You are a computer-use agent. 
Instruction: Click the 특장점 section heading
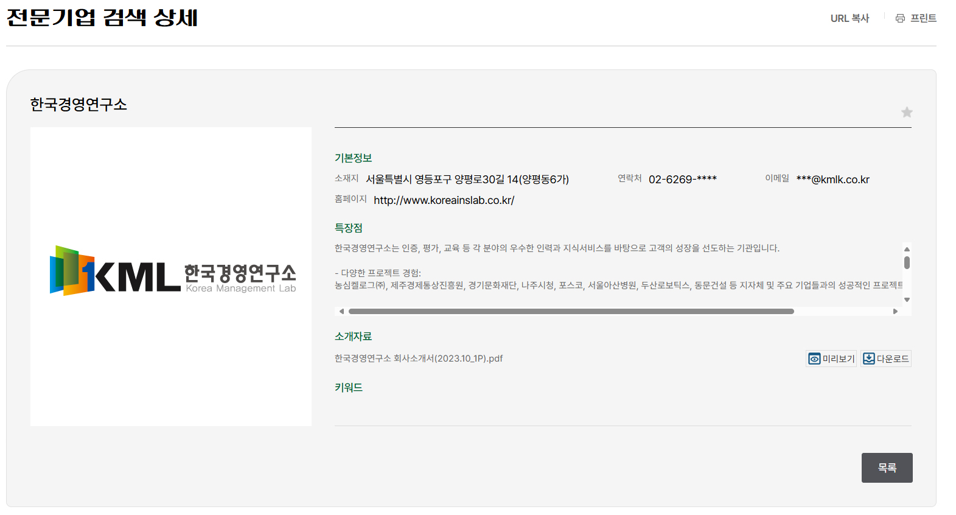(349, 228)
